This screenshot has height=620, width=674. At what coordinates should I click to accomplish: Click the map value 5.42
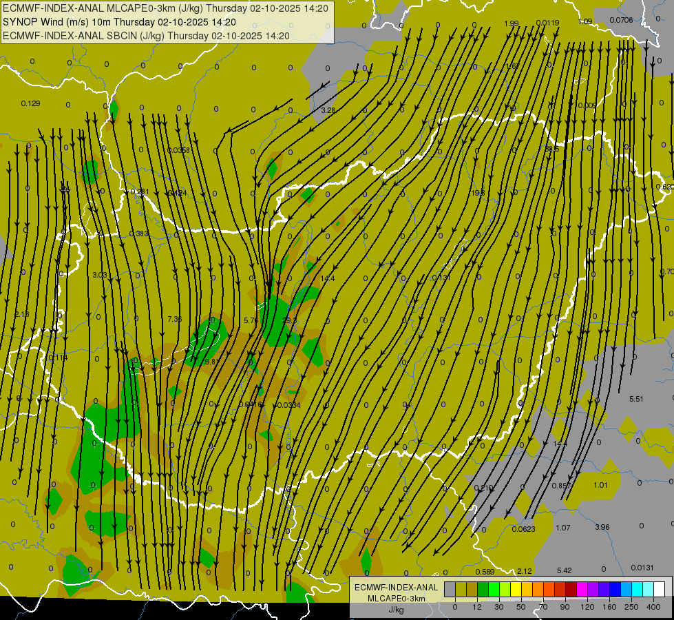pos(565,570)
